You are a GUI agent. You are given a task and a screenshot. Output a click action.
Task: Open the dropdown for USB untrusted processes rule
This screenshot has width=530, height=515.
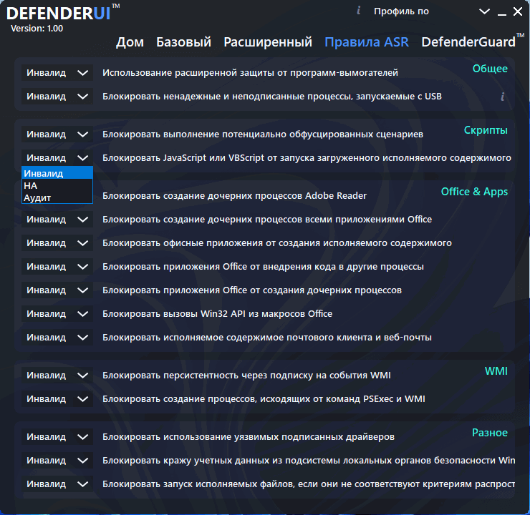(57, 97)
